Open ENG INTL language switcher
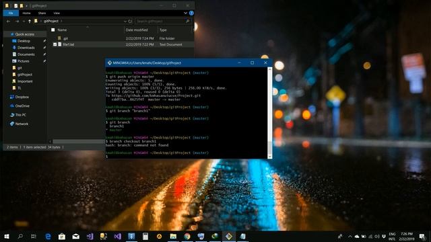This screenshot has height=242, width=431. [x=392, y=236]
